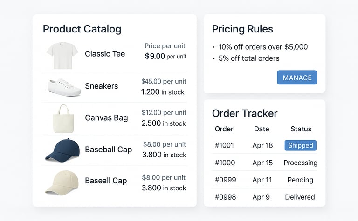Select the Canvas Bag product name
358x221 pixels.
click(x=106, y=117)
